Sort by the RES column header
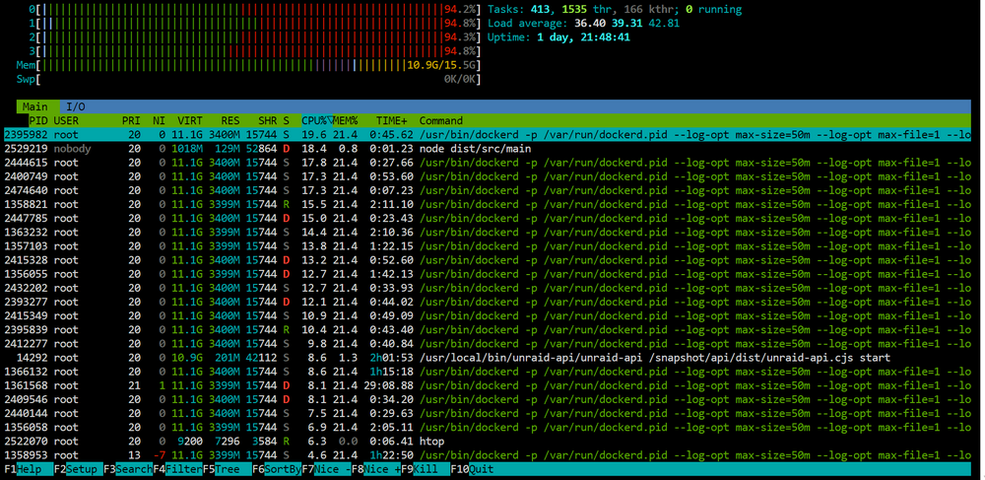Image resolution: width=985 pixels, height=480 pixels. pos(230,120)
